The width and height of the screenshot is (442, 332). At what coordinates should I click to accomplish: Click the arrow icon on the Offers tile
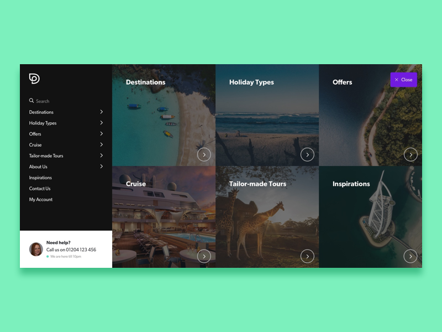411,154
